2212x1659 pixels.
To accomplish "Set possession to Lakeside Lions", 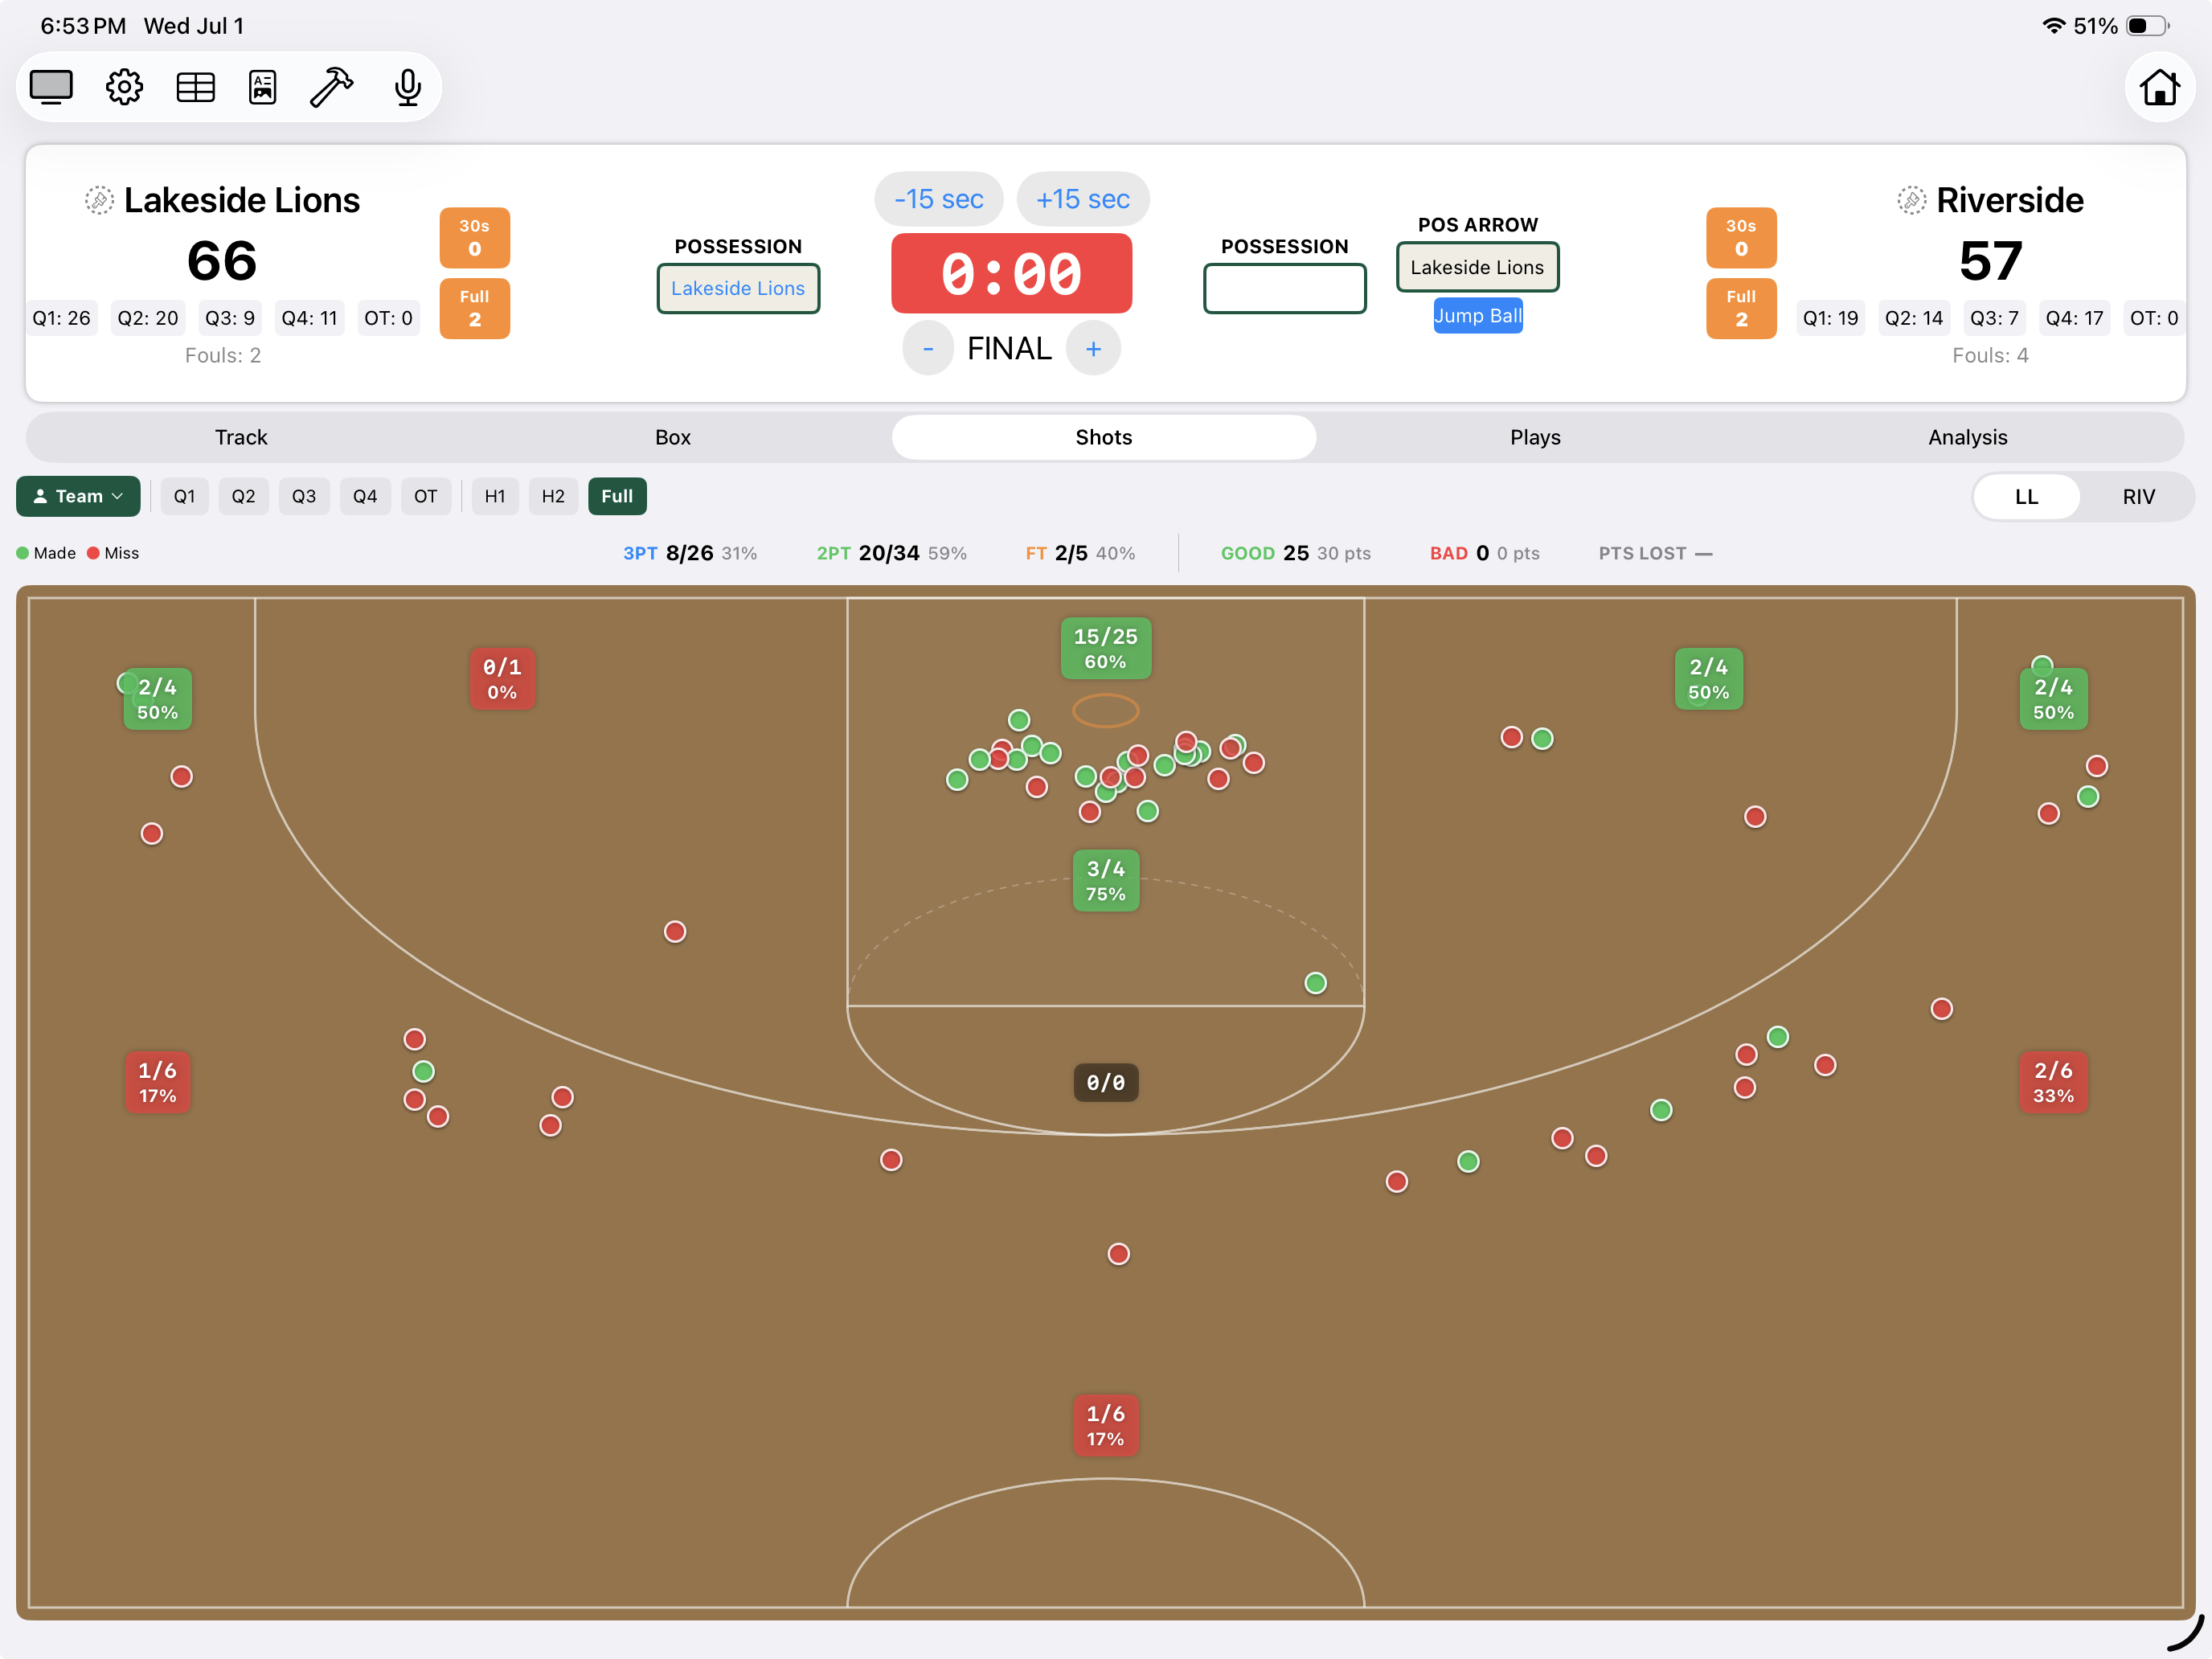I will click(738, 288).
